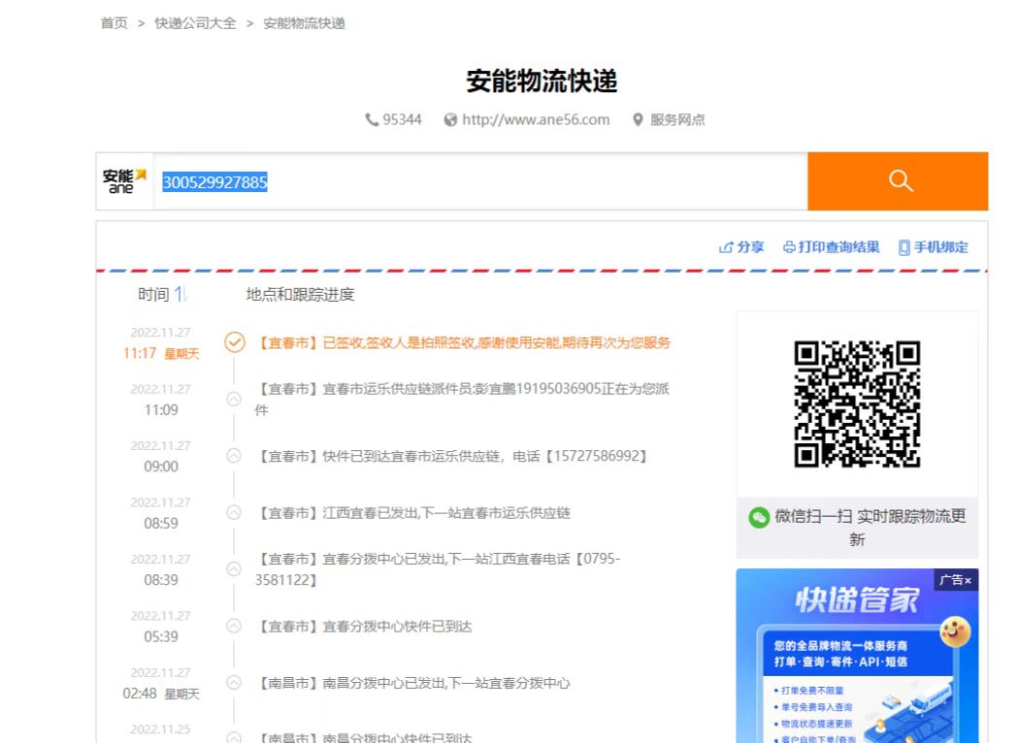The height and width of the screenshot is (743, 1019).
Task: Click 打印查询结果 to print results
Action: pos(839,247)
